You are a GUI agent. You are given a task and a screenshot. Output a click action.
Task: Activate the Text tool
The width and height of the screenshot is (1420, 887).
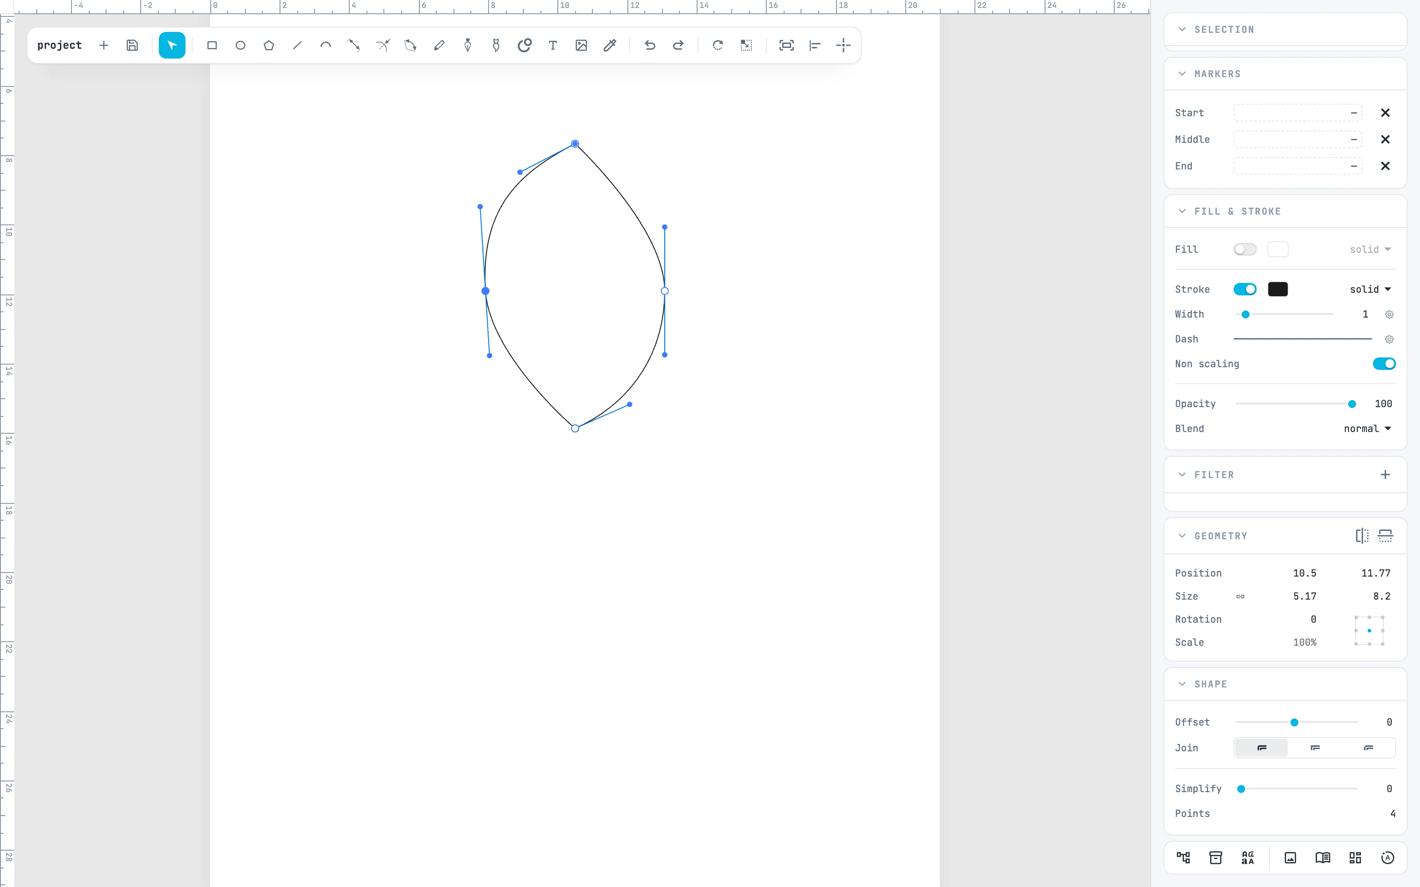coord(553,45)
